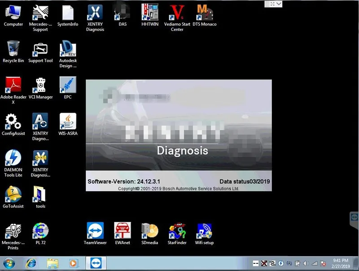The image size is (359, 271).
Task: Open network signal bars tray icon
Action: tap(315, 263)
